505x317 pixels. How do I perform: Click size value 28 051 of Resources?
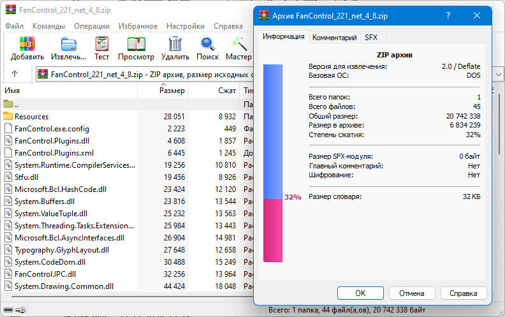174,116
